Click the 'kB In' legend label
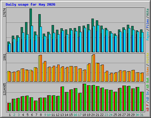The image size is (151, 118). pyautogui.click(x=148, y=96)
